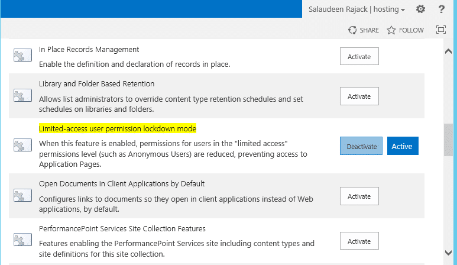Image resolution: width=457 pixels, height=265 pixels.
Task: Click In Place Records Management feature icon
Action: coord(22,55)
